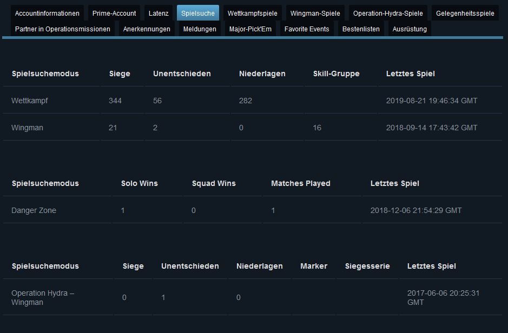Viewport: 508px width, 333px height.
Task: Click the Wingman skill group value 16
Action: (x=317, y=128)
